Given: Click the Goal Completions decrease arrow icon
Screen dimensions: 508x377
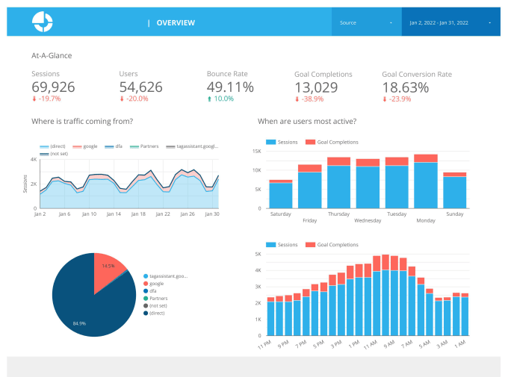Looking at the screenshot, I should (x=297, y=99).
